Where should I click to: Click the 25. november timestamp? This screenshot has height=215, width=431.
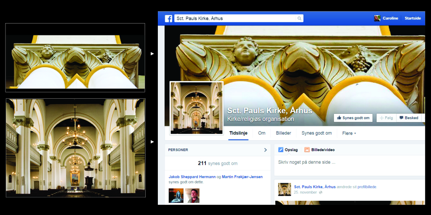pos(306,192)
